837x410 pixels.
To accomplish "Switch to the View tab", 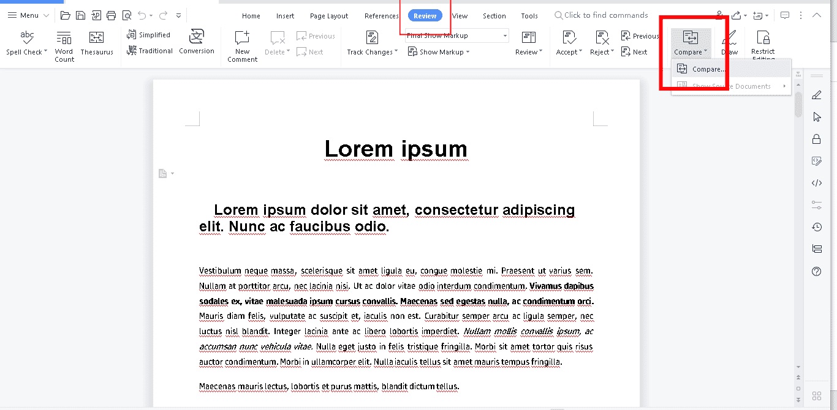I will tap(460, 16).
